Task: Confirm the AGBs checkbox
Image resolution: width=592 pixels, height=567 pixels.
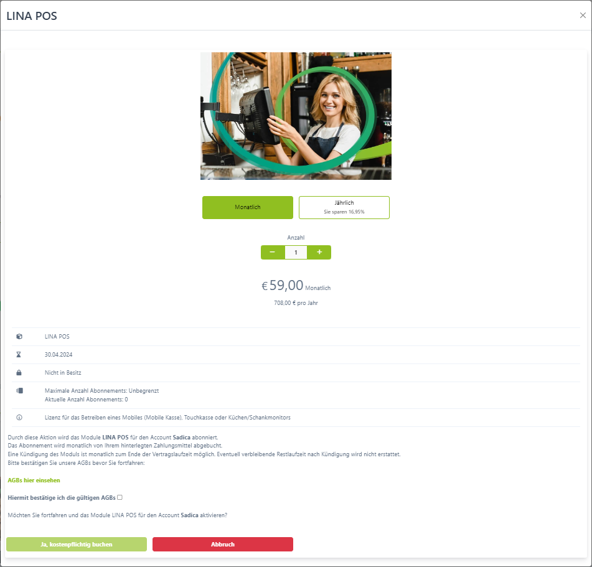Action: pos(120,497)
